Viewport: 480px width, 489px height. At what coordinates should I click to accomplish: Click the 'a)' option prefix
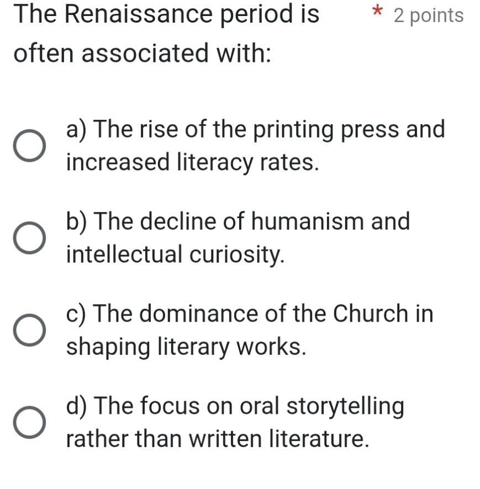coord(77,130)
